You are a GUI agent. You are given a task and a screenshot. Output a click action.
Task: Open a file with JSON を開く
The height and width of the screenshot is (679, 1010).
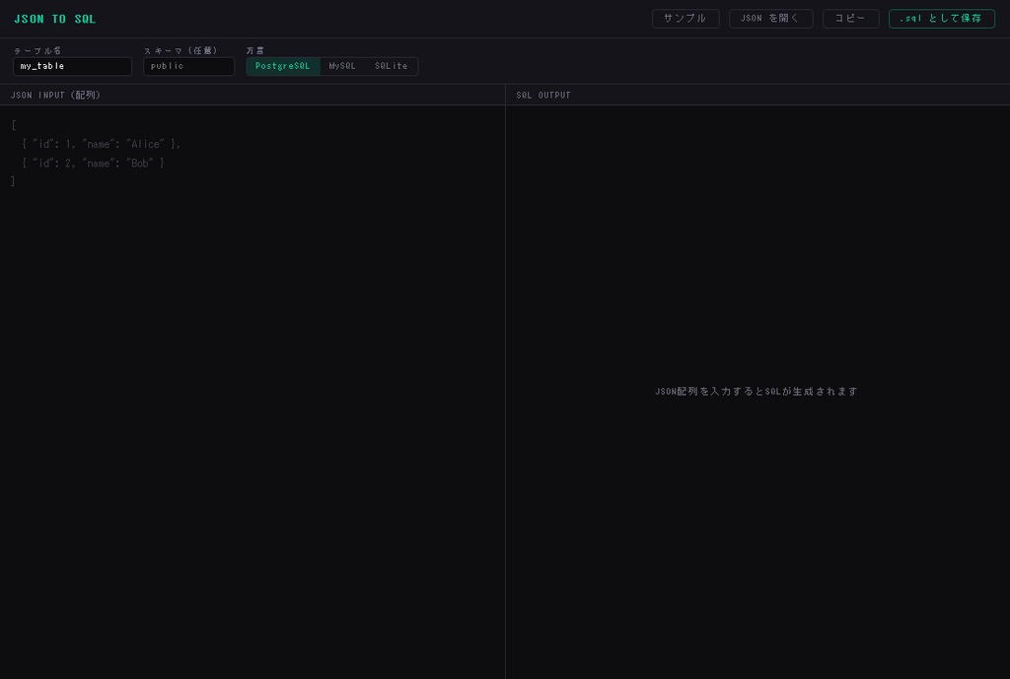click(770, 19)
